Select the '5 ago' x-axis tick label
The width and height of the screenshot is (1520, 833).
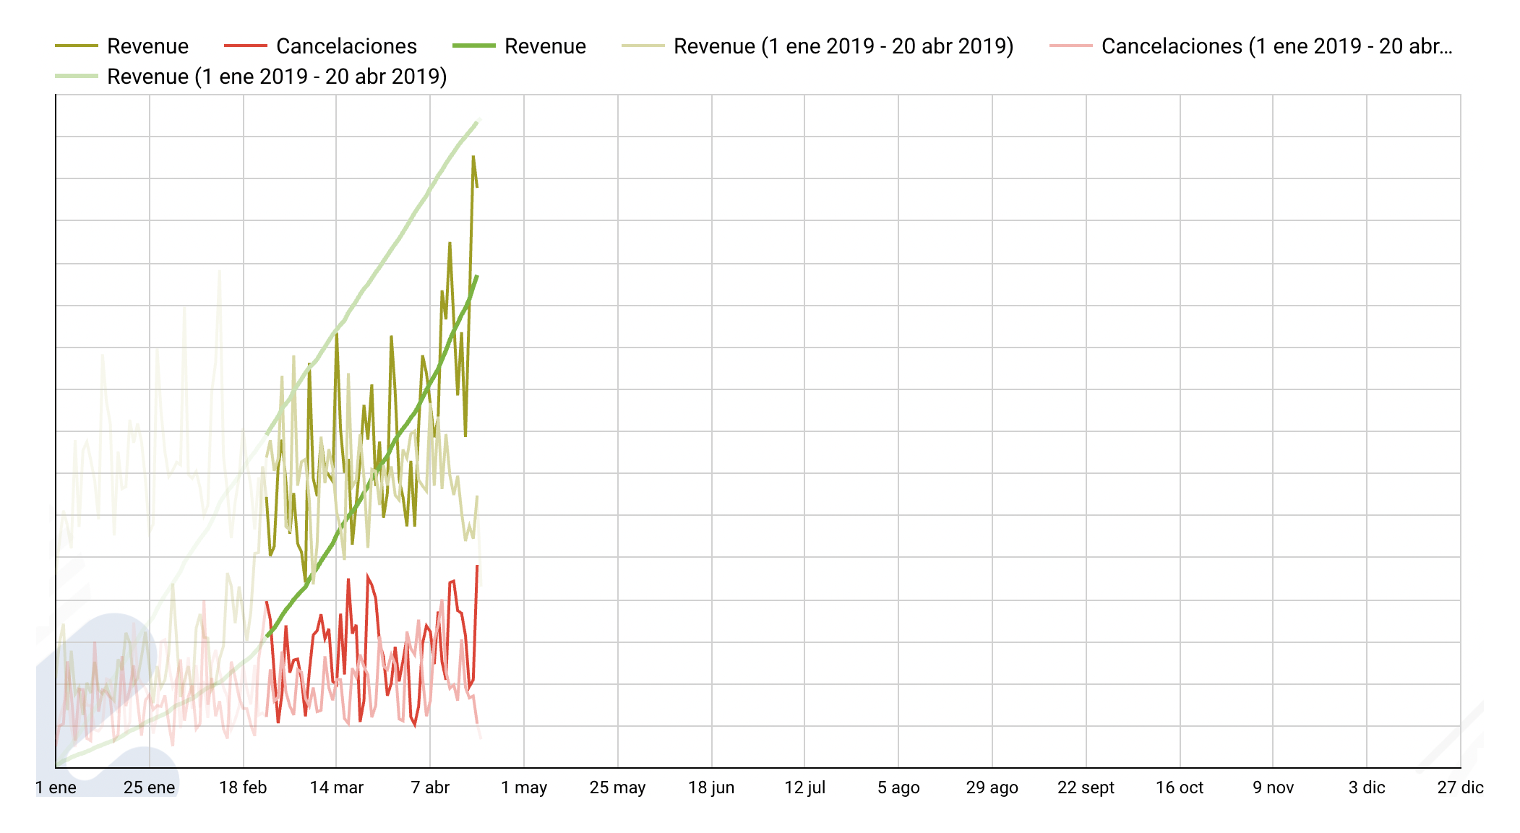click(898, 787)
